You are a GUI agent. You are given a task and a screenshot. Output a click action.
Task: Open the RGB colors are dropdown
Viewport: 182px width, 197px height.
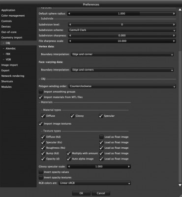pos(94,183)
